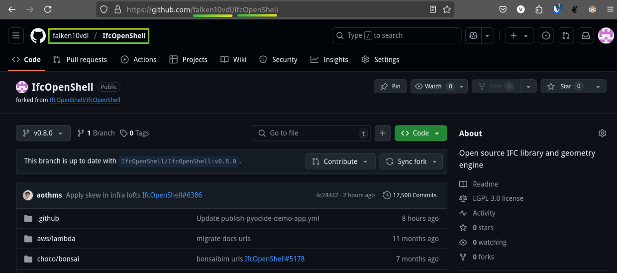
Task: Open the browser extensions puzzle icon
Action: tap(539, 9)
